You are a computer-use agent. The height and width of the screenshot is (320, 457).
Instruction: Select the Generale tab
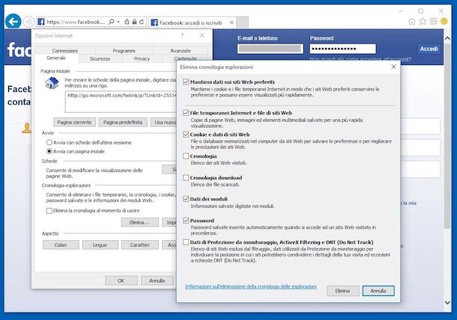(56, 58)
